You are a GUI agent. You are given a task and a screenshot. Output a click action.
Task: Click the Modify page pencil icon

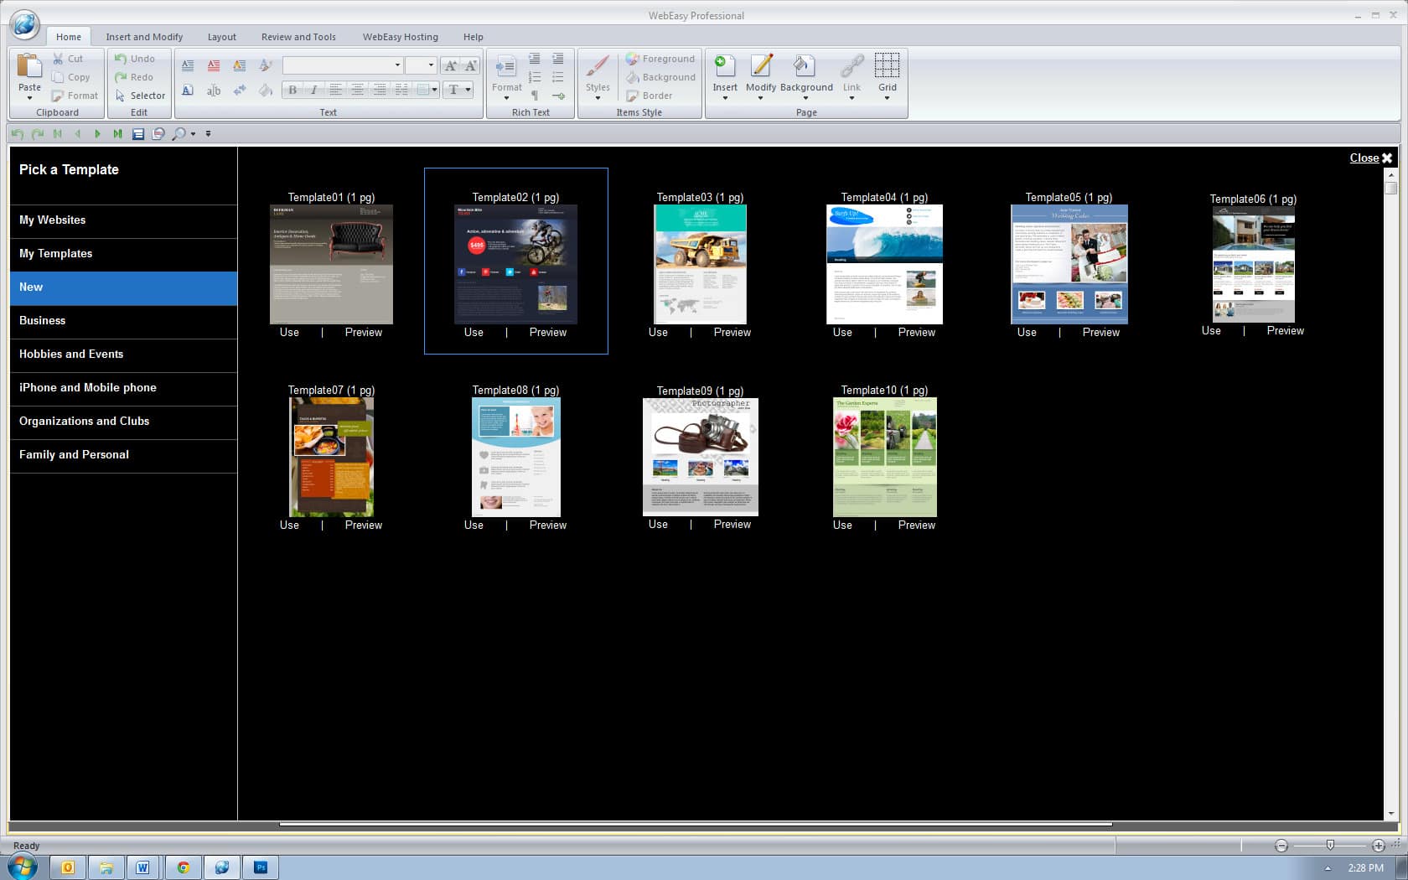(761, 67)
